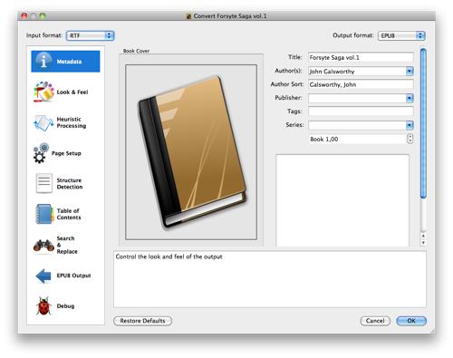
Task: Click the book cover image thumbnail
Action: point(191,152)
